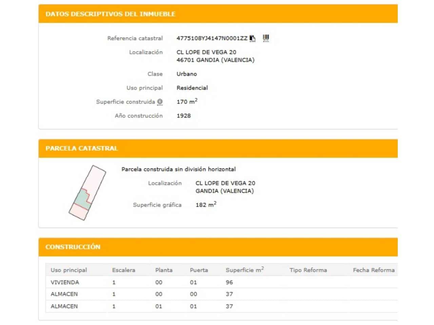Select the ALMACEN row on planta 01
Screen dimensions: 434x325
pos(64,306)
